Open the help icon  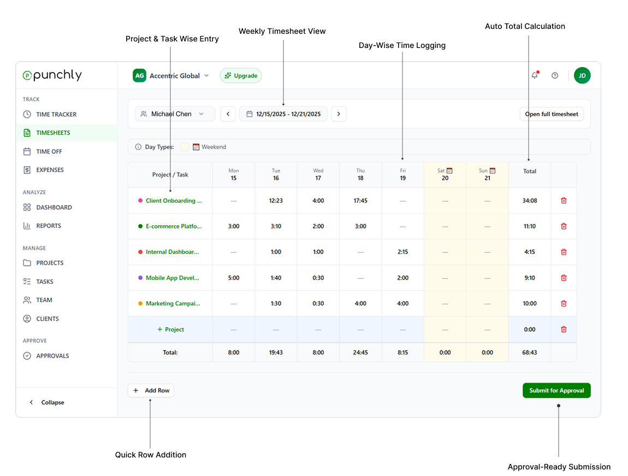555,75
